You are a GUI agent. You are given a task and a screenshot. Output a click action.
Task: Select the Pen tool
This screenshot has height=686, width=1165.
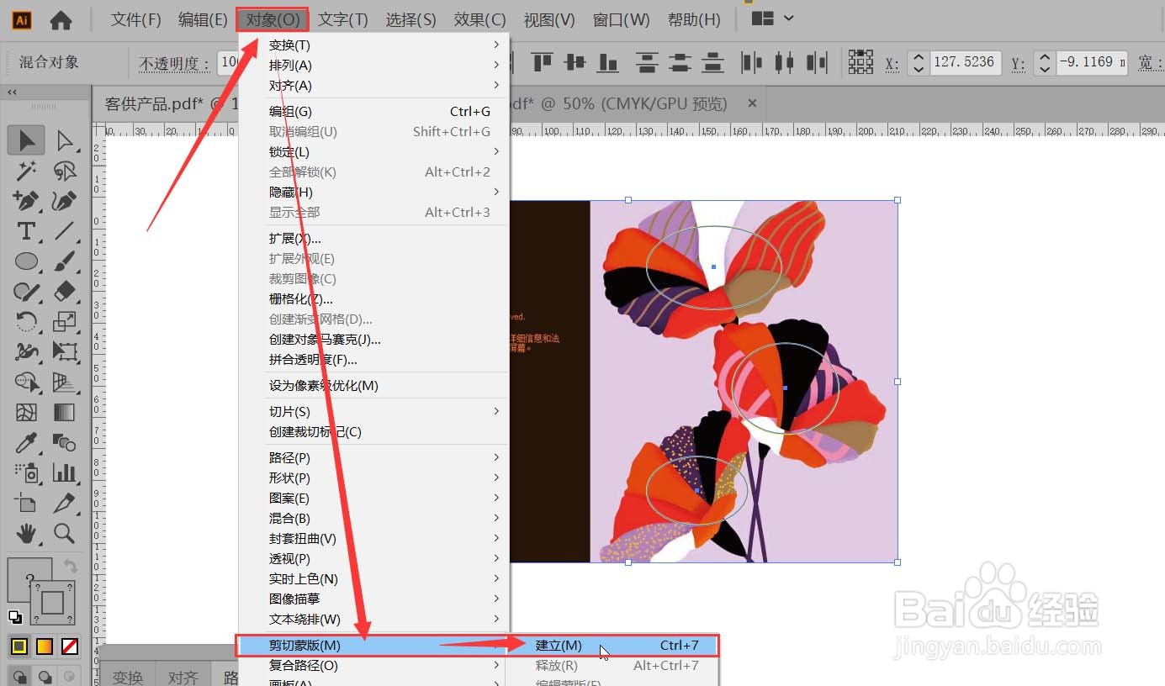(26, 201)
